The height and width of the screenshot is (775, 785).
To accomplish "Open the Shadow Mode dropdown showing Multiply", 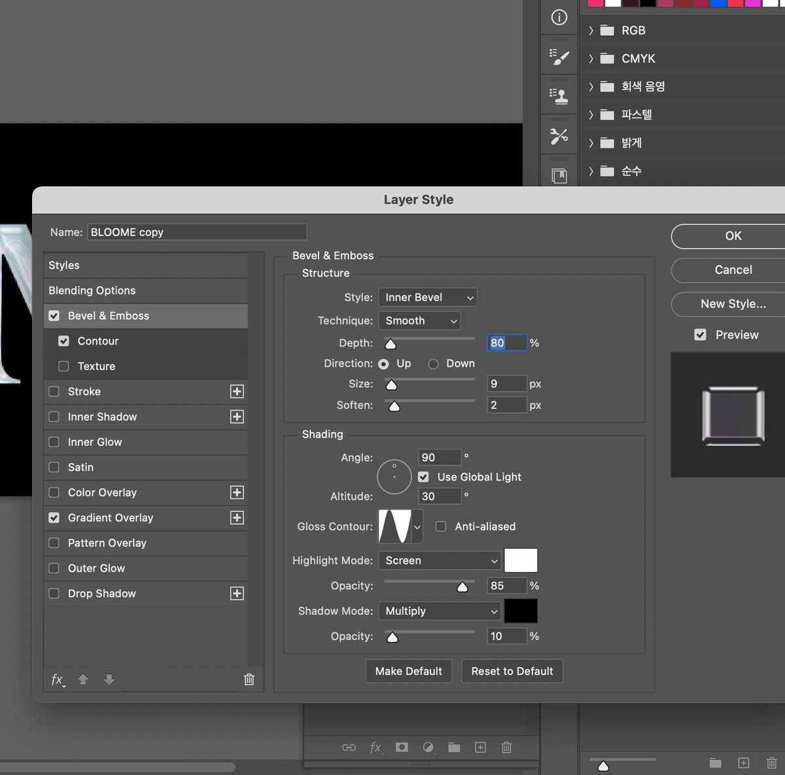I will [440, 611].
